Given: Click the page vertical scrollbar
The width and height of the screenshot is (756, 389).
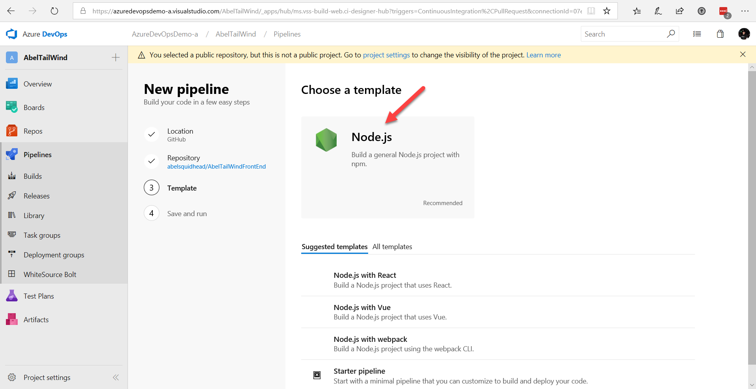Looking at the screenshot, I should 752,218.
